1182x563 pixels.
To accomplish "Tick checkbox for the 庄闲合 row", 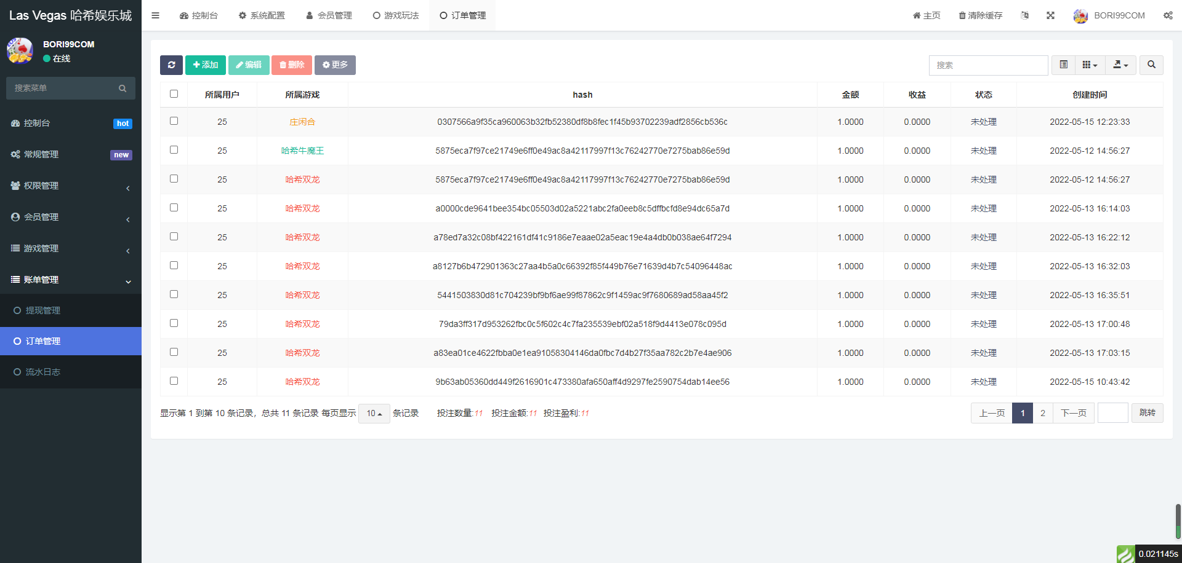I will click(174, 121).
